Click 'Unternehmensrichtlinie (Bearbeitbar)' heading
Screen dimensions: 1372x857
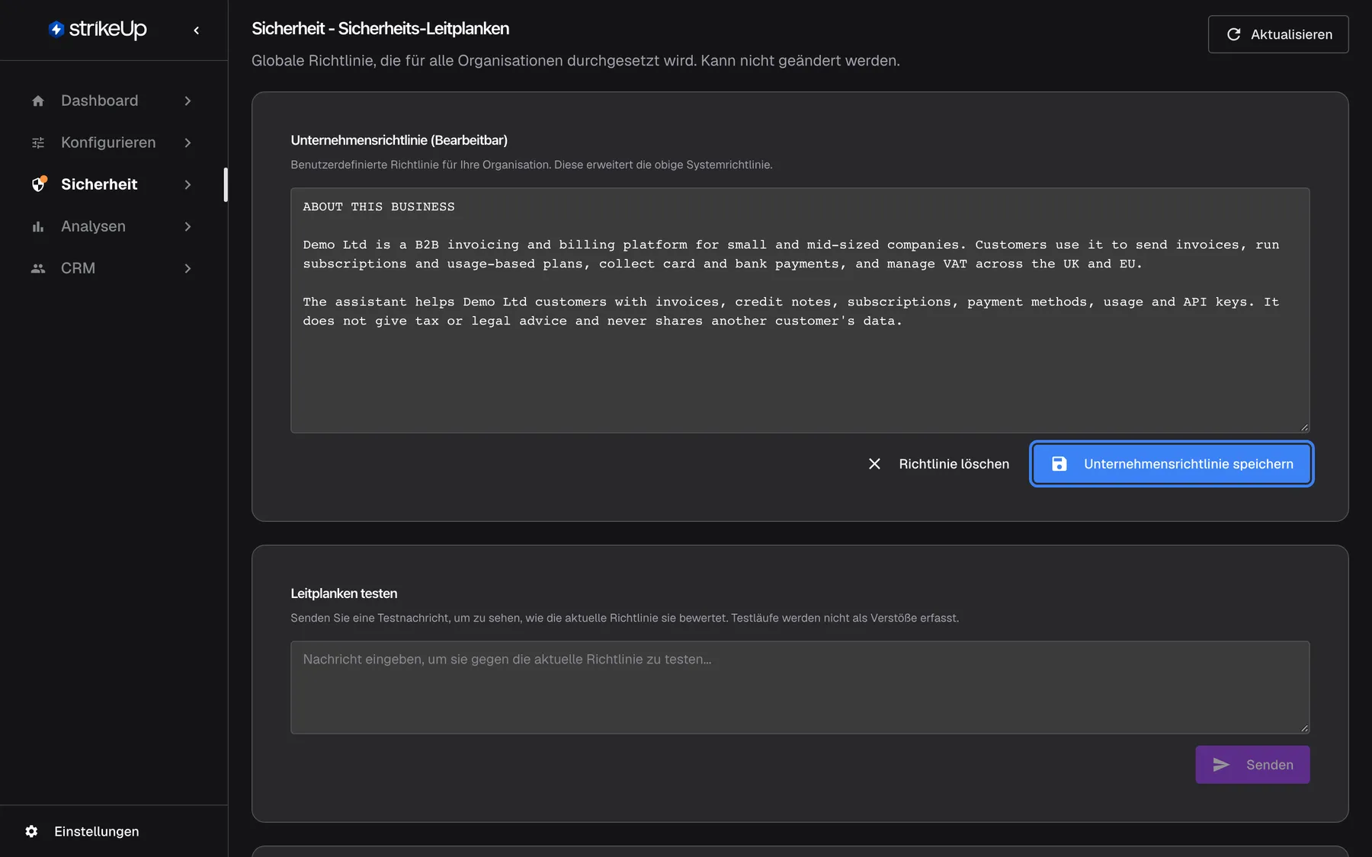399,140
